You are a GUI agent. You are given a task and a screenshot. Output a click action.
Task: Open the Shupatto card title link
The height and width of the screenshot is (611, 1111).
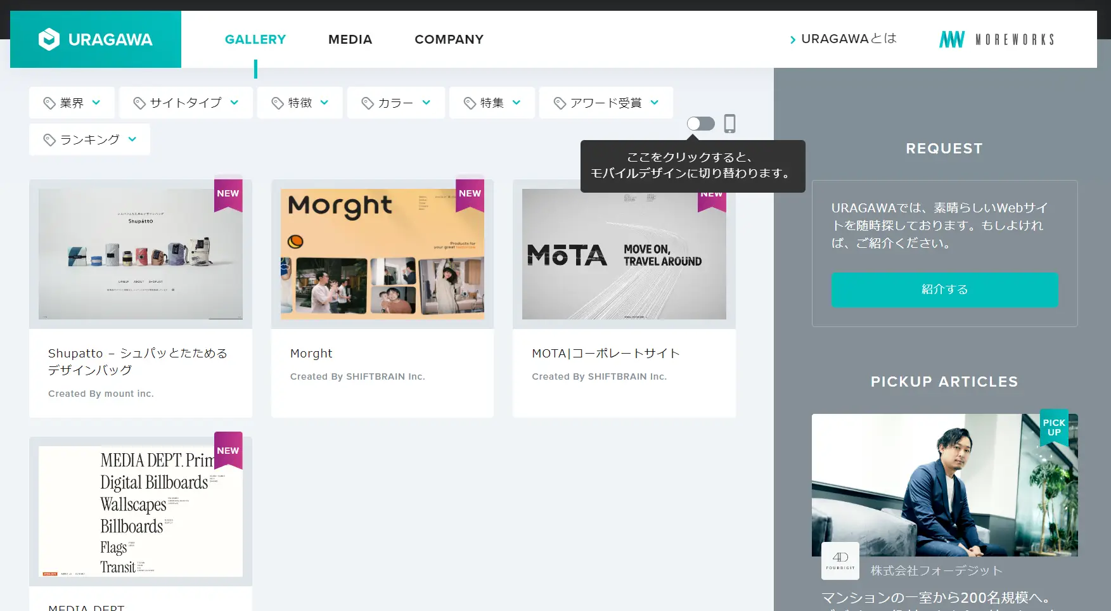pos(138,361)
